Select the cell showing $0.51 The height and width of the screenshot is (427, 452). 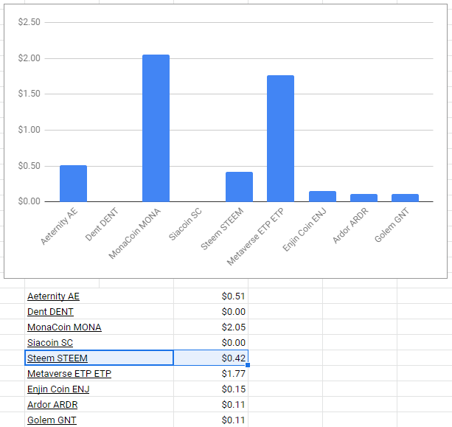[x=211, y=296]
